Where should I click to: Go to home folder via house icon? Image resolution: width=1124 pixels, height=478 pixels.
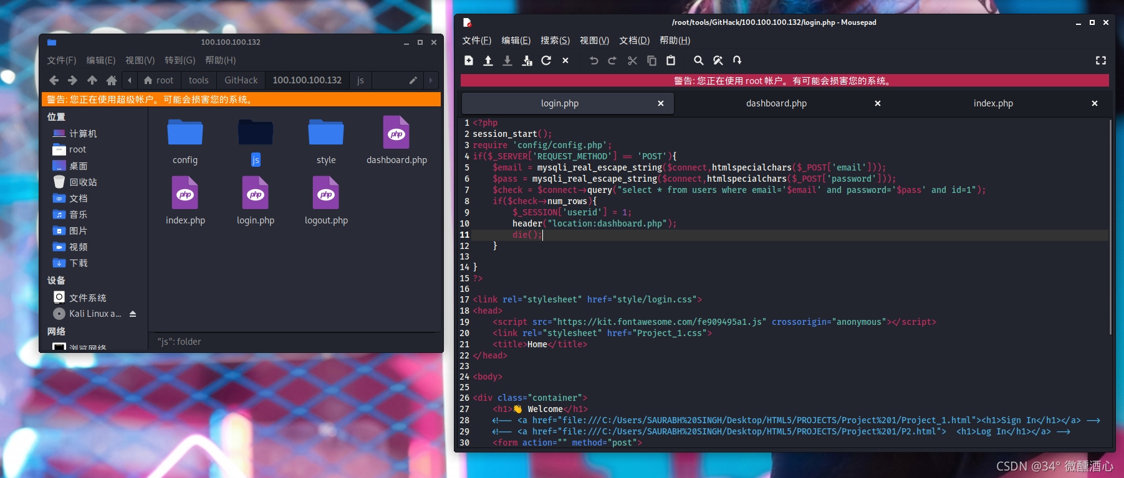coord(112,80)
